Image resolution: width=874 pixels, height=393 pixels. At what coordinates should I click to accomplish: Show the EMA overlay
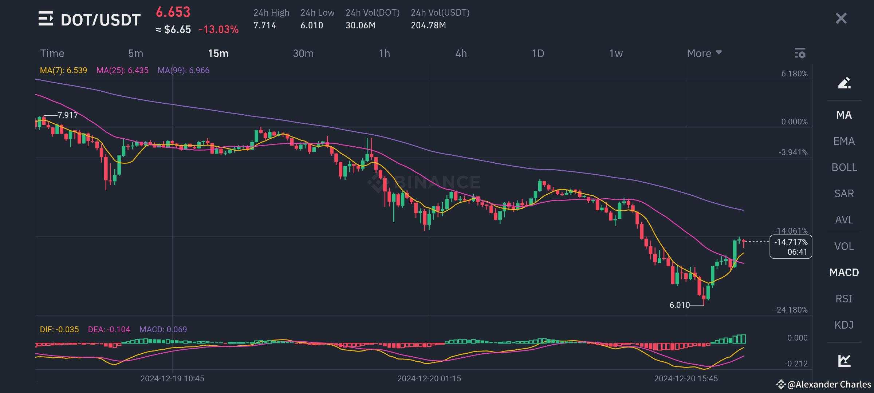pyautogui.click(x=844, y=141)
